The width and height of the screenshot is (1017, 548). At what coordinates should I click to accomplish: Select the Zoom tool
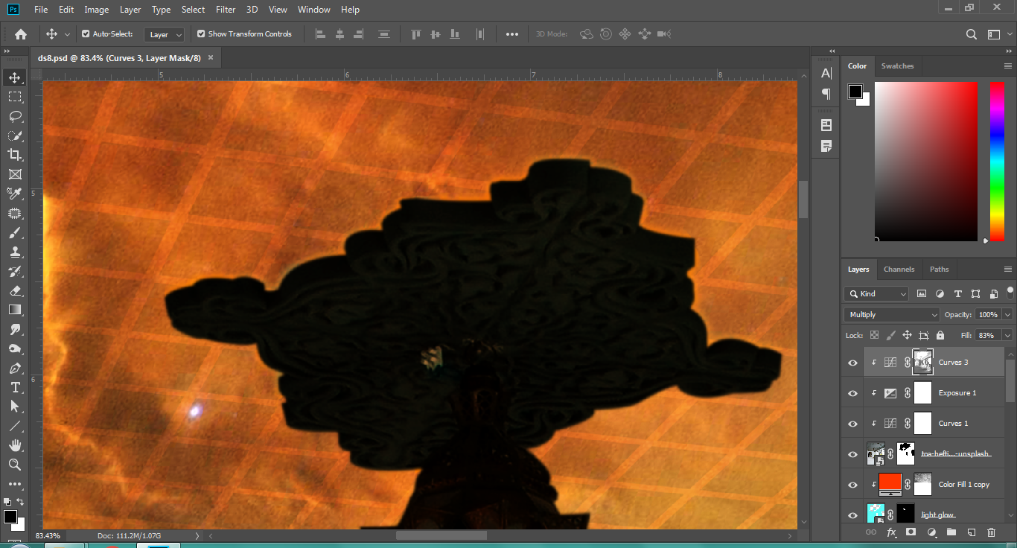tap(14, 465)
